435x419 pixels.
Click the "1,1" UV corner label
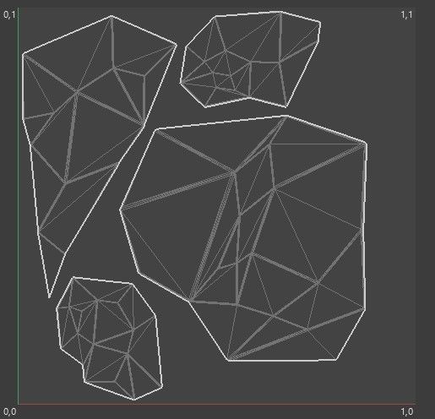click(x=406, y=15)
